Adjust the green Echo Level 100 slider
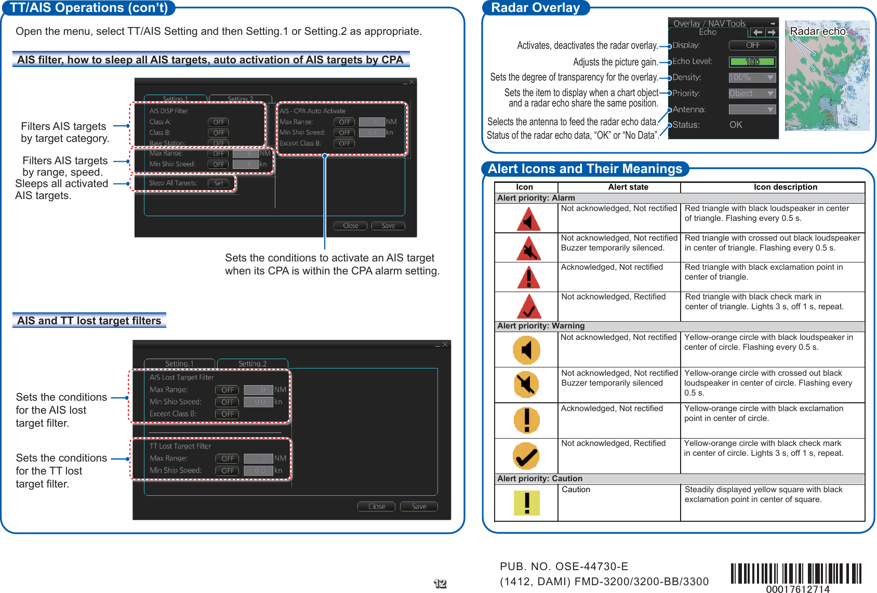877x593 pixels. [x=752, y=62]
